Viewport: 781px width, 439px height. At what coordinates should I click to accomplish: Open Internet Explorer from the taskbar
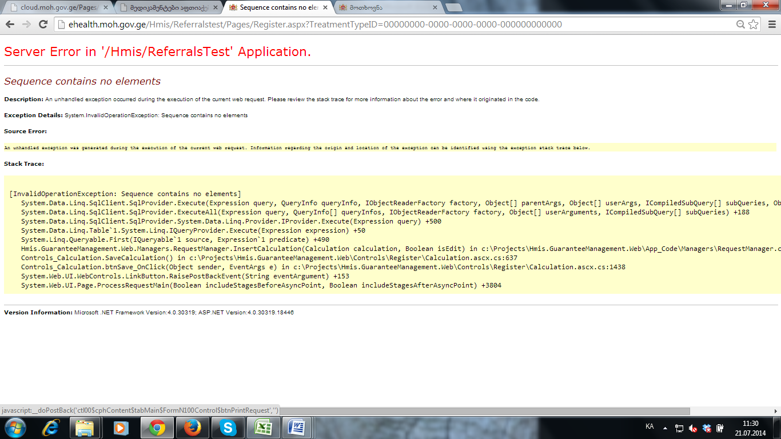pos(51,428)
